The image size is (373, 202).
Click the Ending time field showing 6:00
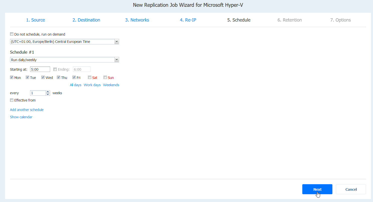(81, 69)
